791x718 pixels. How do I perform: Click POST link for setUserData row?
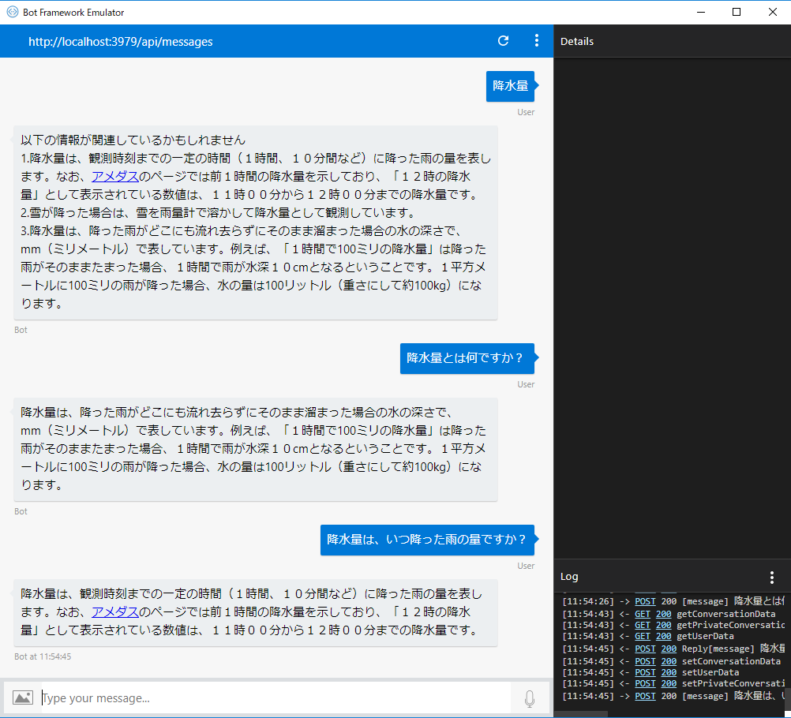[645, 672]
